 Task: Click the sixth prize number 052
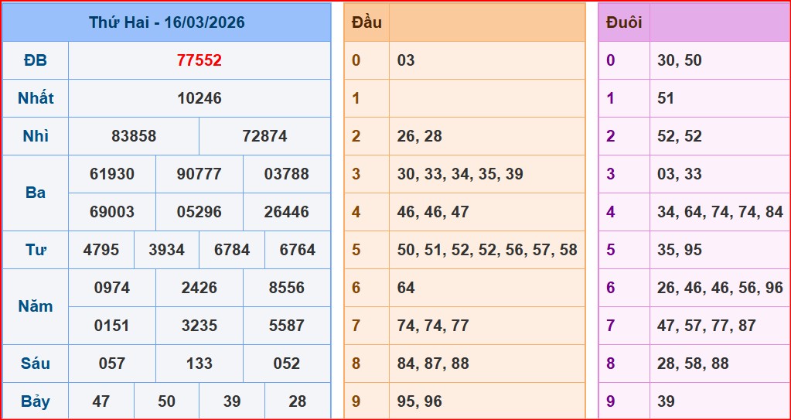pos(287,364)
